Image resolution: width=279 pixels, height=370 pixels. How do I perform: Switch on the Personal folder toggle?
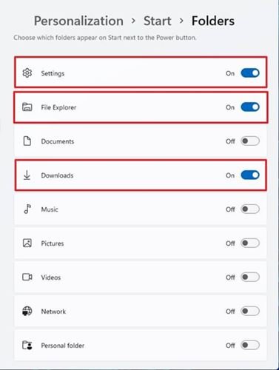[x=250, y=345]
